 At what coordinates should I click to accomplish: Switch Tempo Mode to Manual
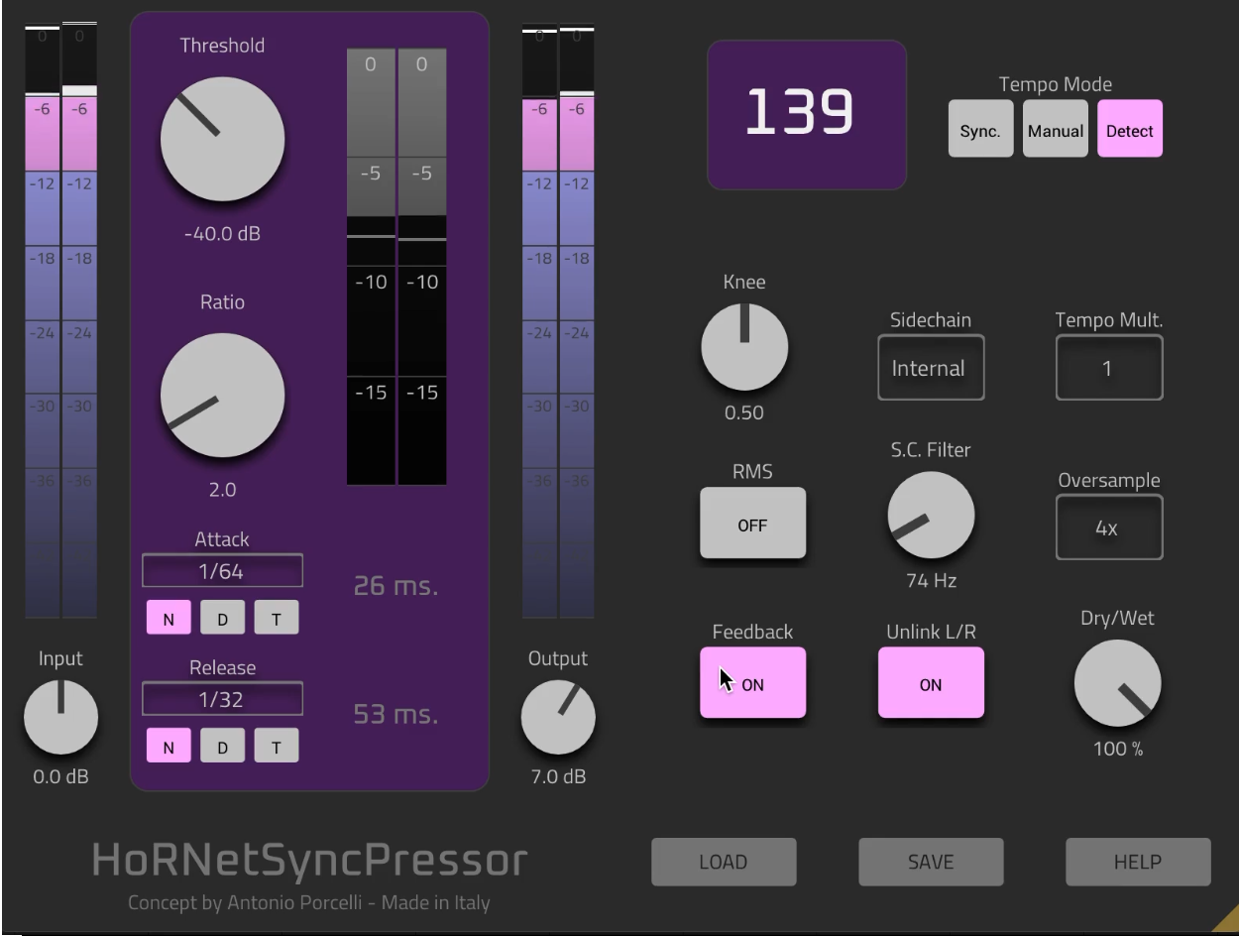[1055, 129]
